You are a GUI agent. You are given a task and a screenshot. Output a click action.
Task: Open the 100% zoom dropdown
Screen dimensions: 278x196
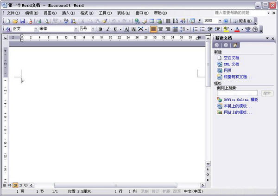tap(220, 21)
